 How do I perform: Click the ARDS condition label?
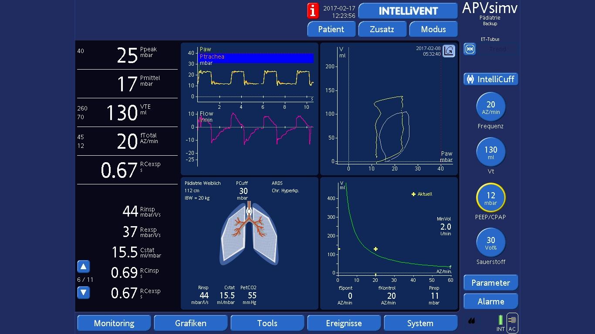coord(277,183)
